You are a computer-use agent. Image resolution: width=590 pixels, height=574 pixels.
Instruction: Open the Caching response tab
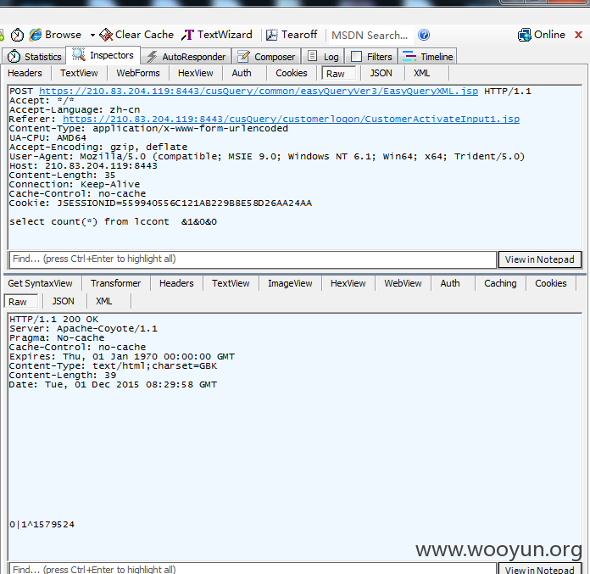coord(500,283)
